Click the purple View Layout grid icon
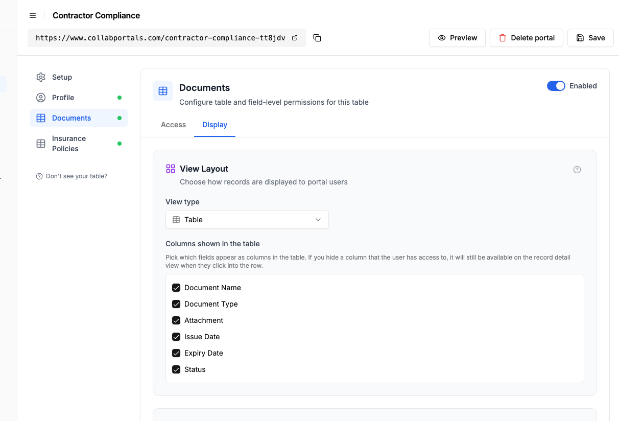Image resolution: width=619 pixels, height=421 pixels. point(171,169)
